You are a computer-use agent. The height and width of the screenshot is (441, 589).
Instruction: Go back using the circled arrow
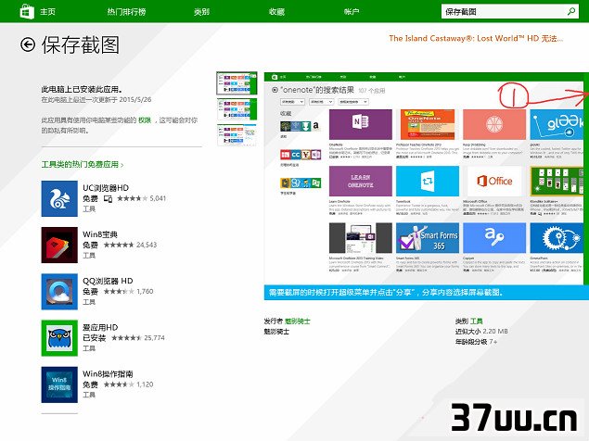tap(28, 44)
